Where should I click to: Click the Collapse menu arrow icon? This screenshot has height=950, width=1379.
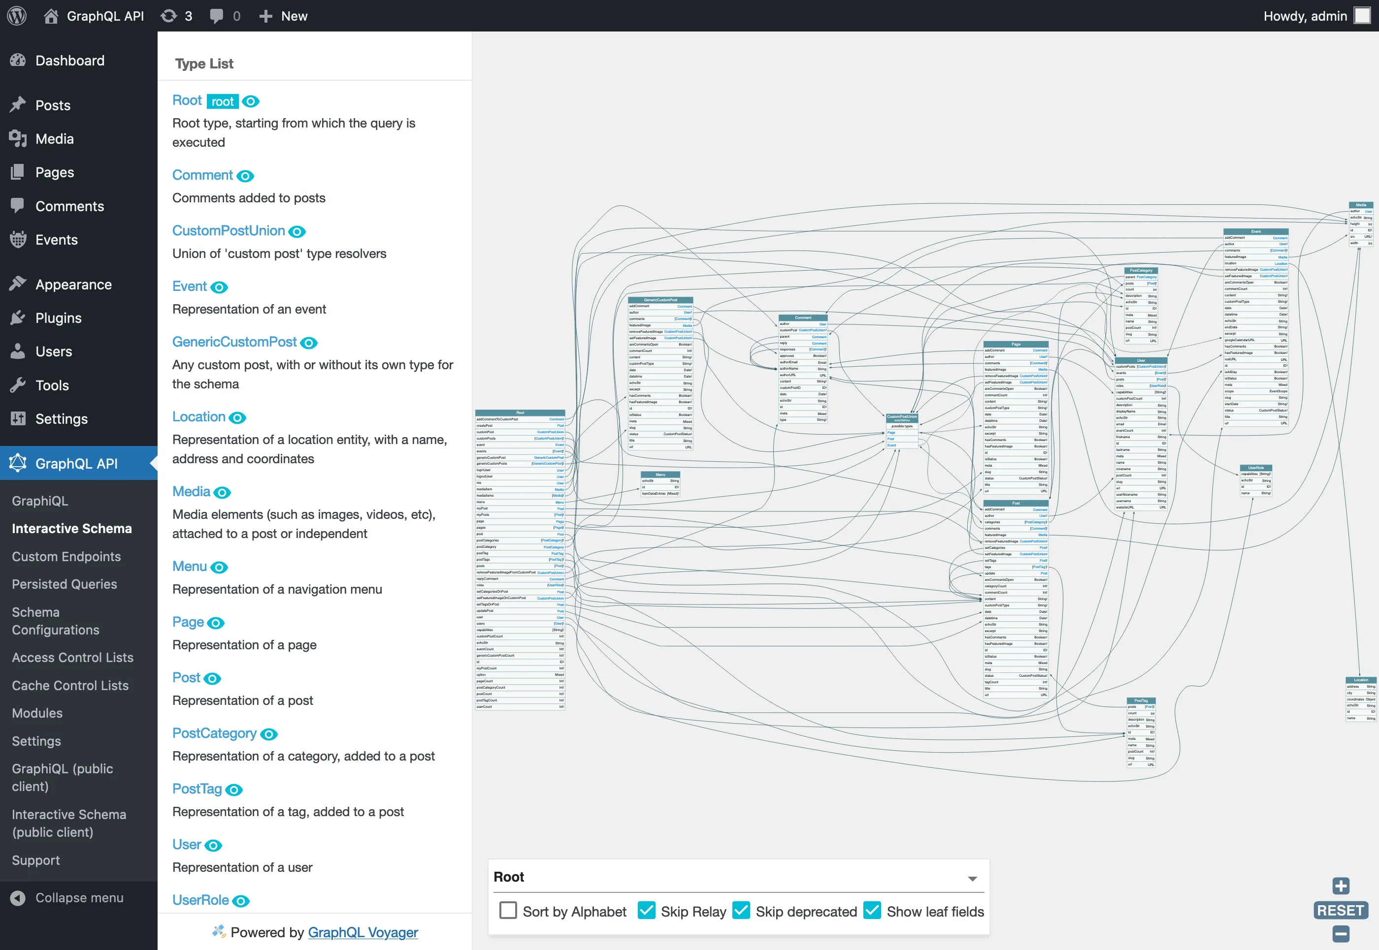[18, 898]
